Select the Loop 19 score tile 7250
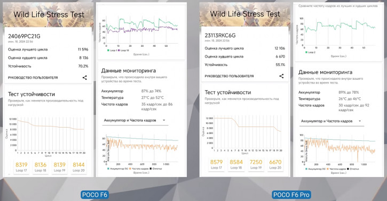Viewport: 387px width, 201px height. (x=256, y=164)
